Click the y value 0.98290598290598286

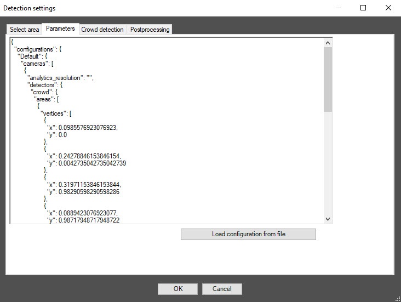(89, 192)
